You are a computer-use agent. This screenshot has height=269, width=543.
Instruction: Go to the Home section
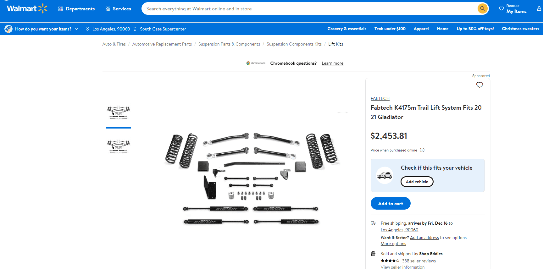pyautogui.click(x=443, y=29)
